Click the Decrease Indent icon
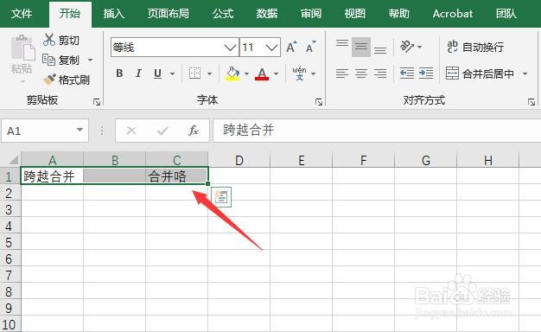 407,73
